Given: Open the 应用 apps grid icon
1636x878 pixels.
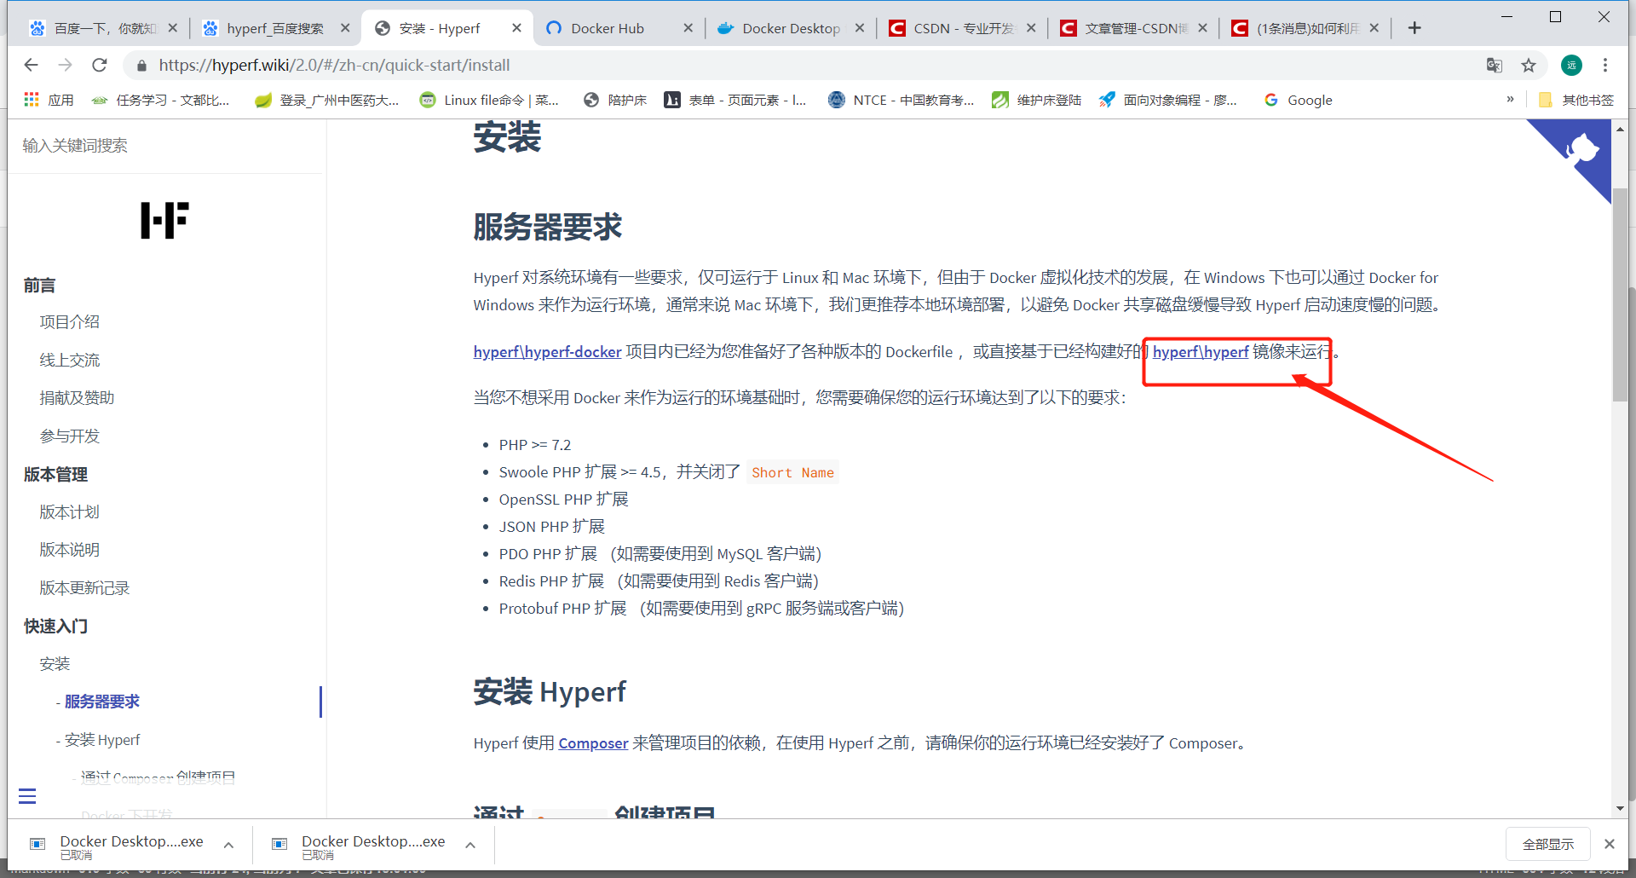Looking at the screenshot, I should click(x=31, y=100).
